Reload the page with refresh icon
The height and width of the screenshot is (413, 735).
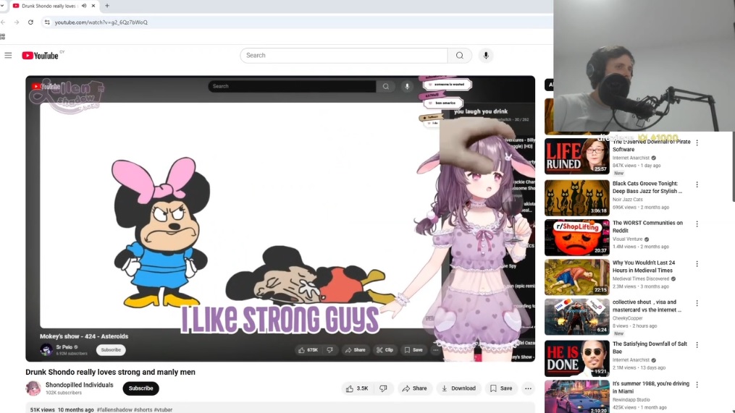coord(30,22)
